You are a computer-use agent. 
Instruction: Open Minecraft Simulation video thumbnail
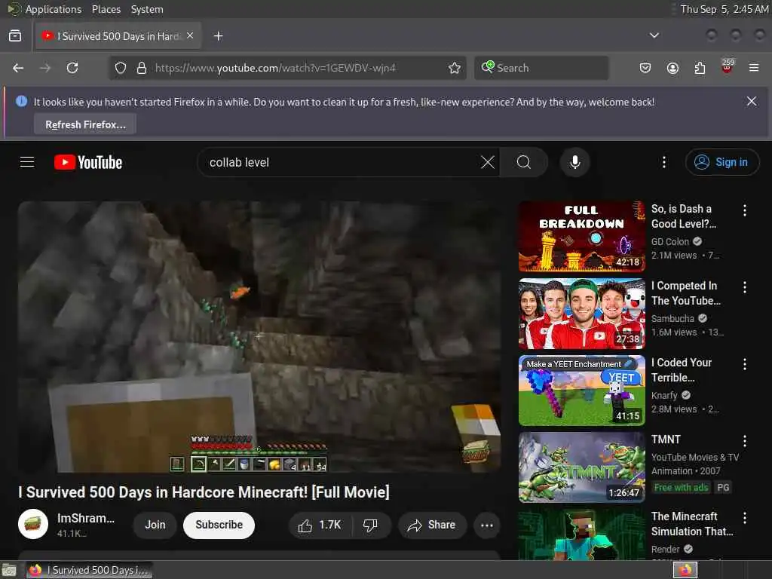(581, 535)
